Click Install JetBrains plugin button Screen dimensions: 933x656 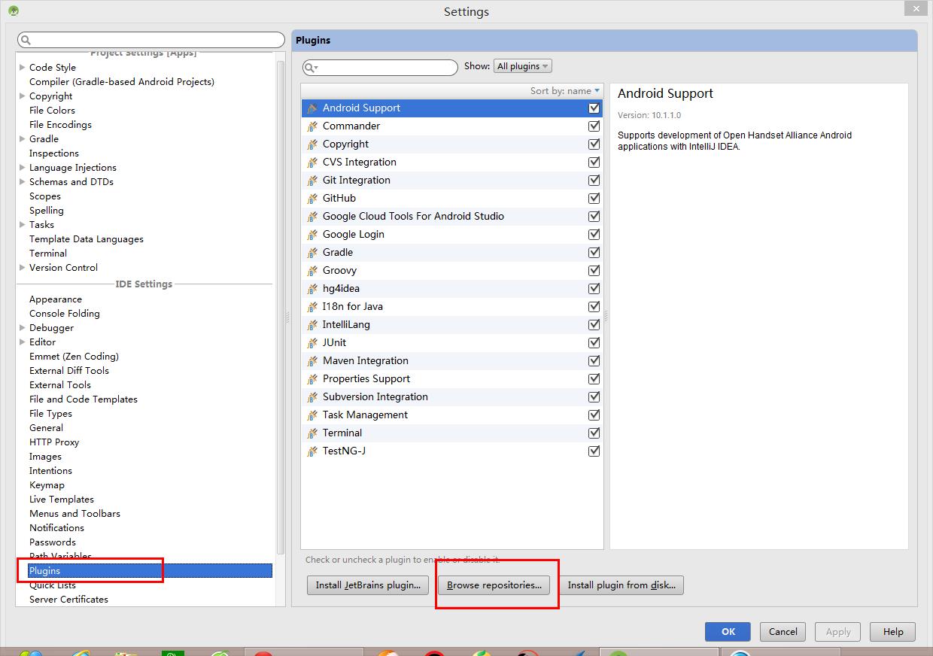point(368,585)
